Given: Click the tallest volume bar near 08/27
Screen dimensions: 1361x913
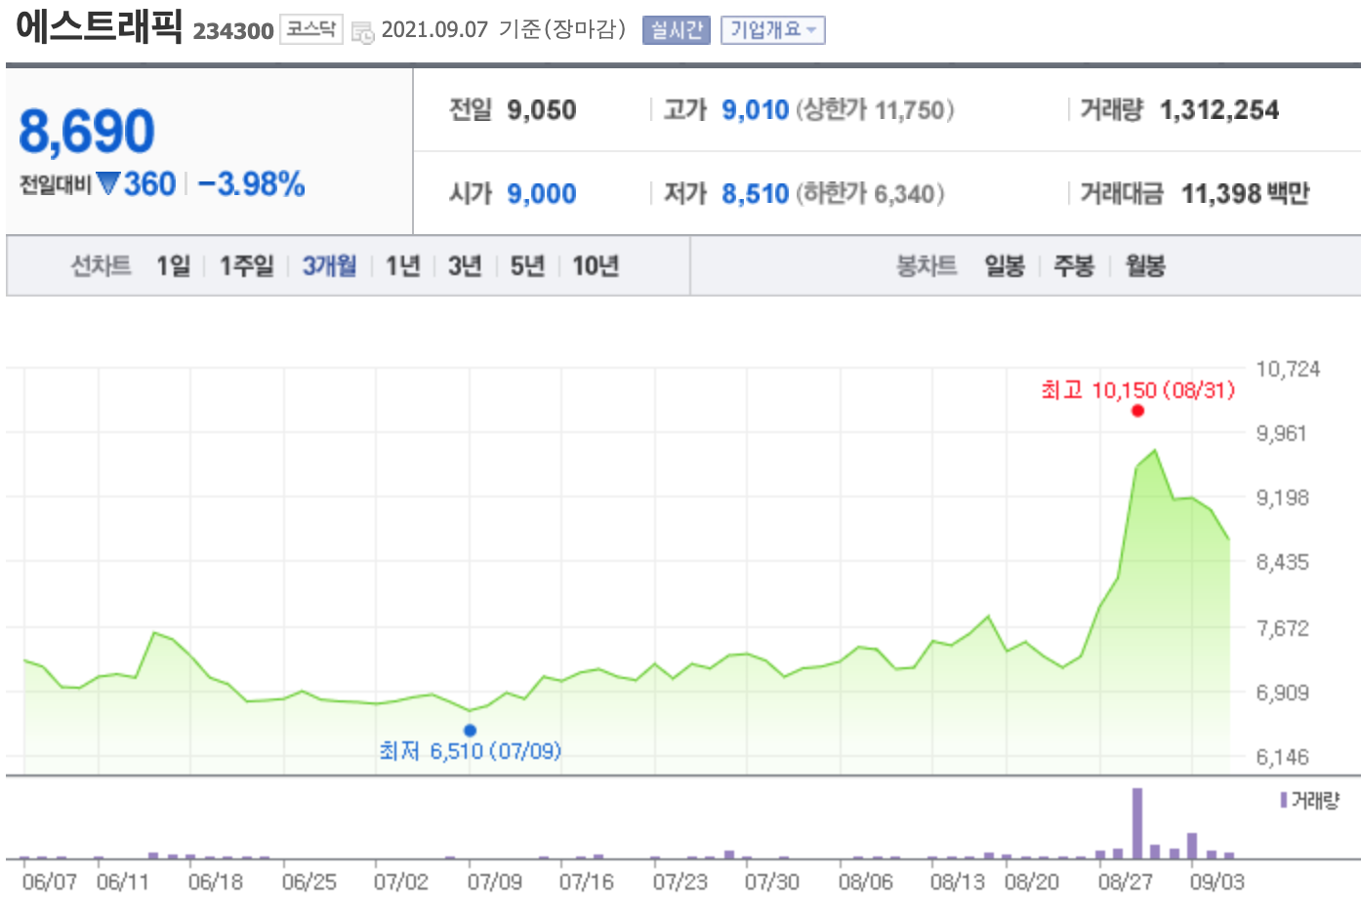Looking at the screenshot, I should tap(1136, 823).
